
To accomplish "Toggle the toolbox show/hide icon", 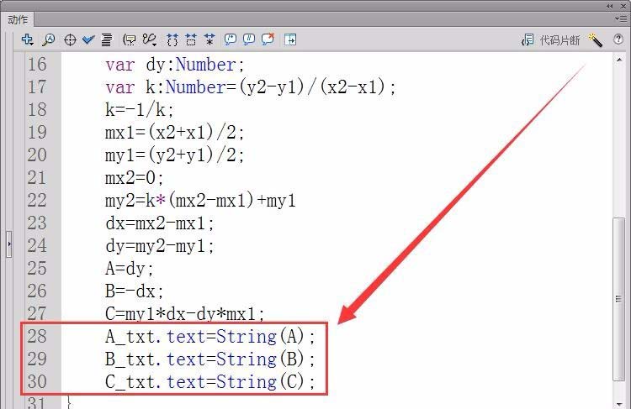I will click(x=290, y=39).
